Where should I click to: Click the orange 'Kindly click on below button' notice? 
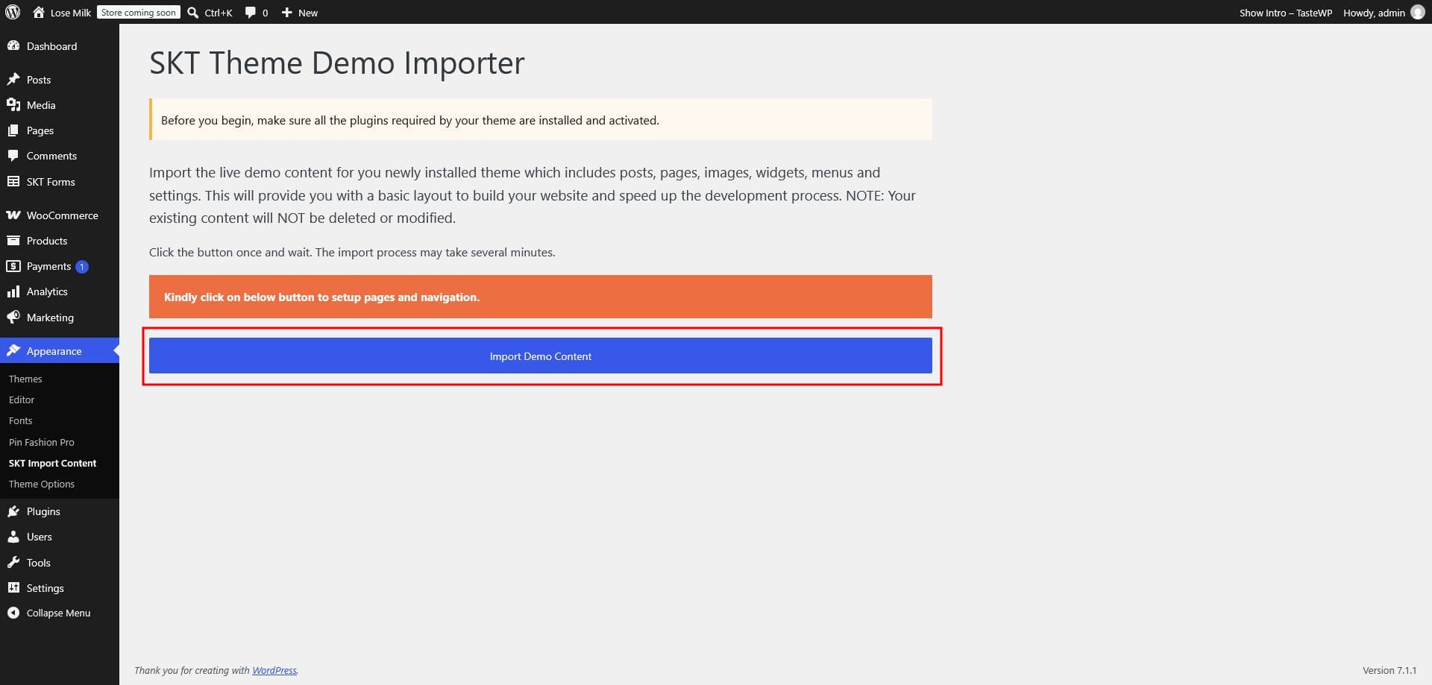tap(540, 297)
